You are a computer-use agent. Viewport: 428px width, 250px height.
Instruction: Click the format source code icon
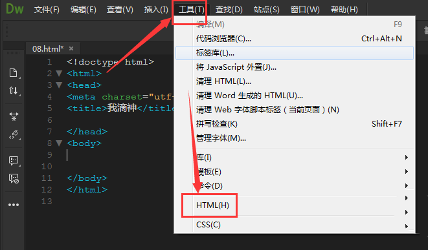14,134
